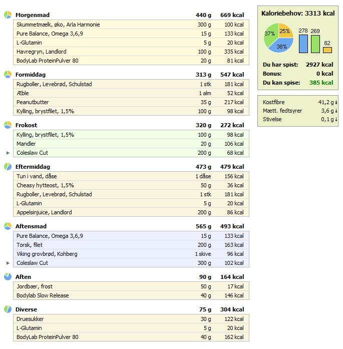Click the Diverse meal pie chart icon

[8, 309]
